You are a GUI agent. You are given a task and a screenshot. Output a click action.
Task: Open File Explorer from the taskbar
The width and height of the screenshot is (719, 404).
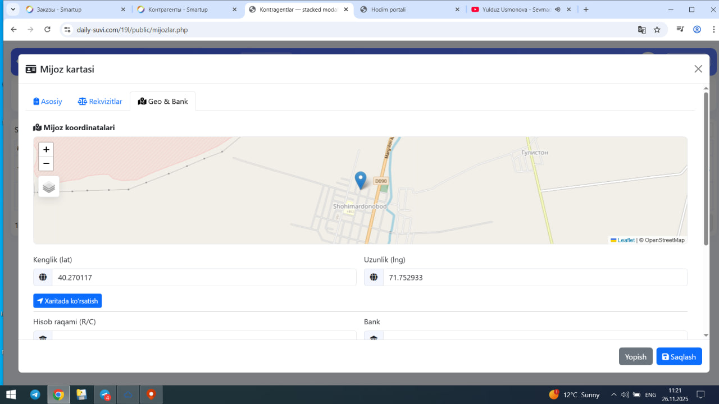(x=81, y=394)
